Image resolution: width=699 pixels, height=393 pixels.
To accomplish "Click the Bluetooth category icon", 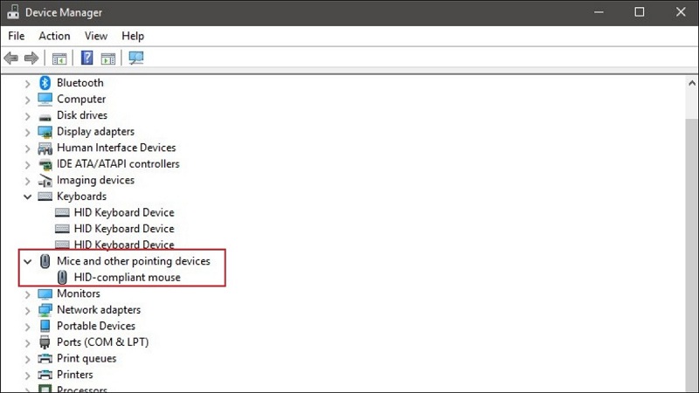I will [45, 83].
